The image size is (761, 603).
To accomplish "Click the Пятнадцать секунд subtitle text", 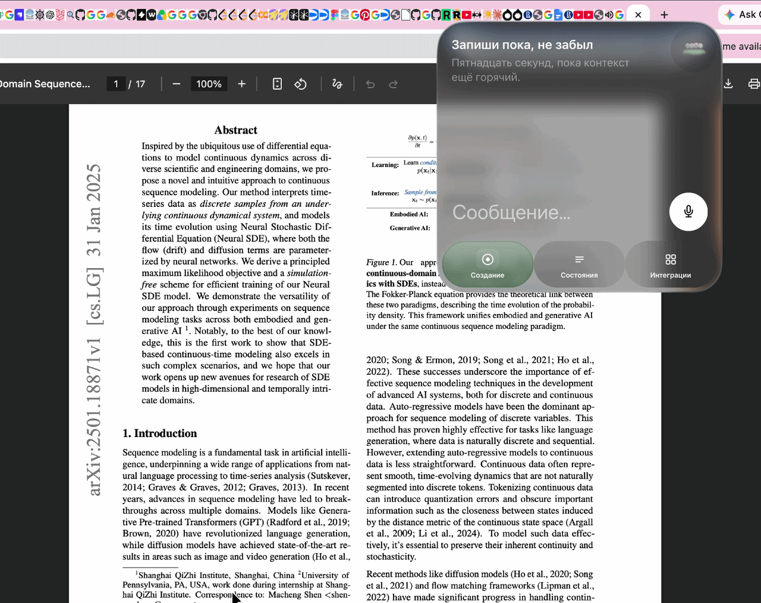I will click(x=540, y=70).
